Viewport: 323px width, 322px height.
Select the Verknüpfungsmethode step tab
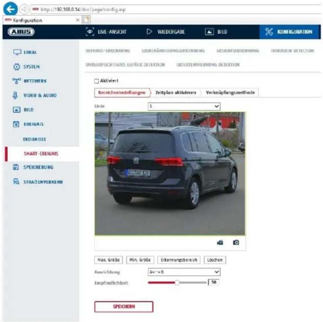[x=230, y=93]
